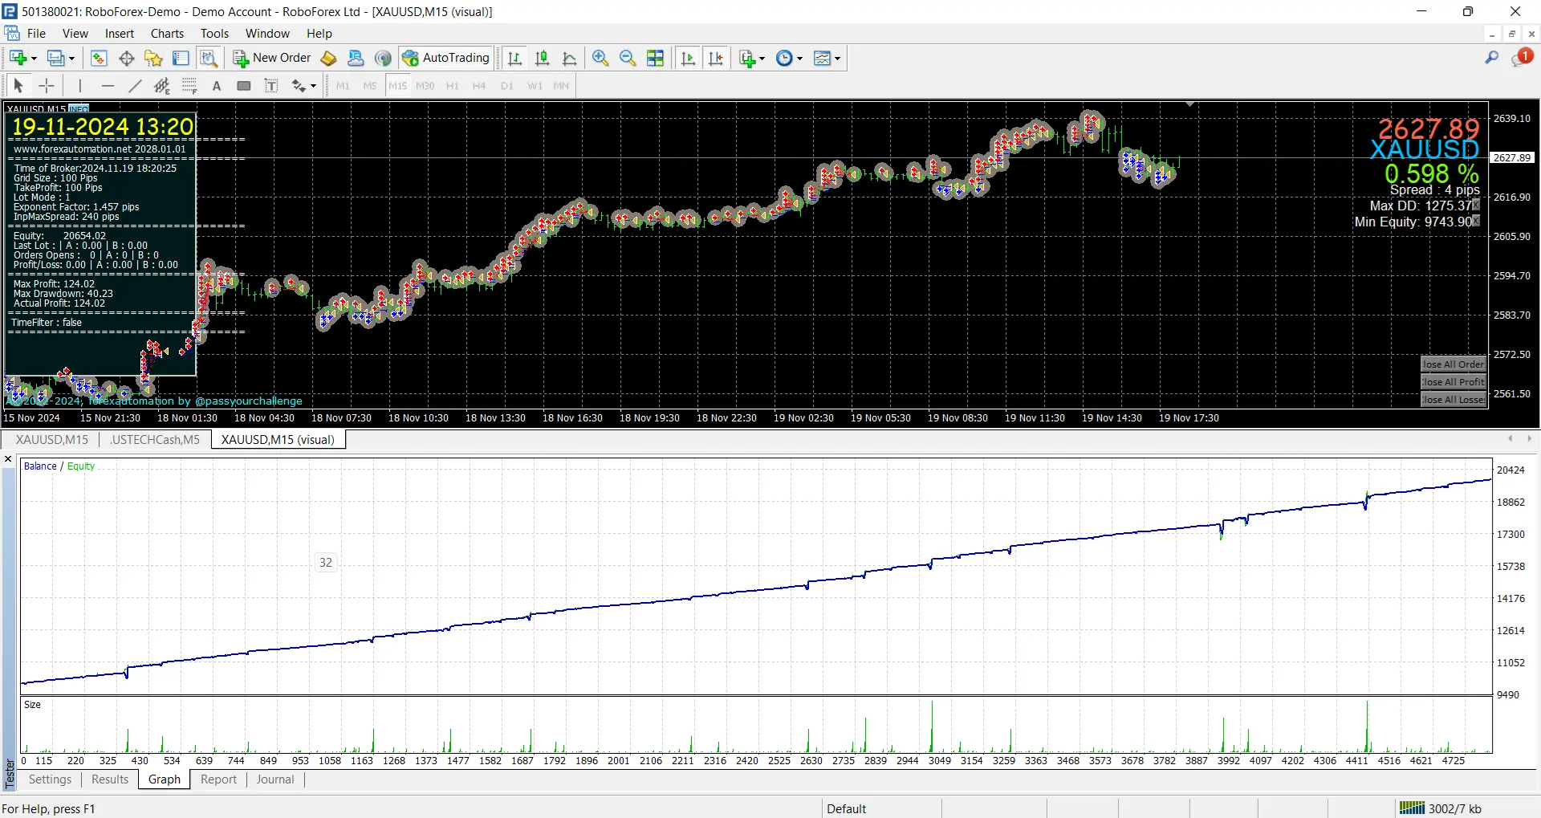Image resolution: width=1541 pixels, height=818 pixels.
Task: Toggle the AutoTrading button
Action: [446, 58]
